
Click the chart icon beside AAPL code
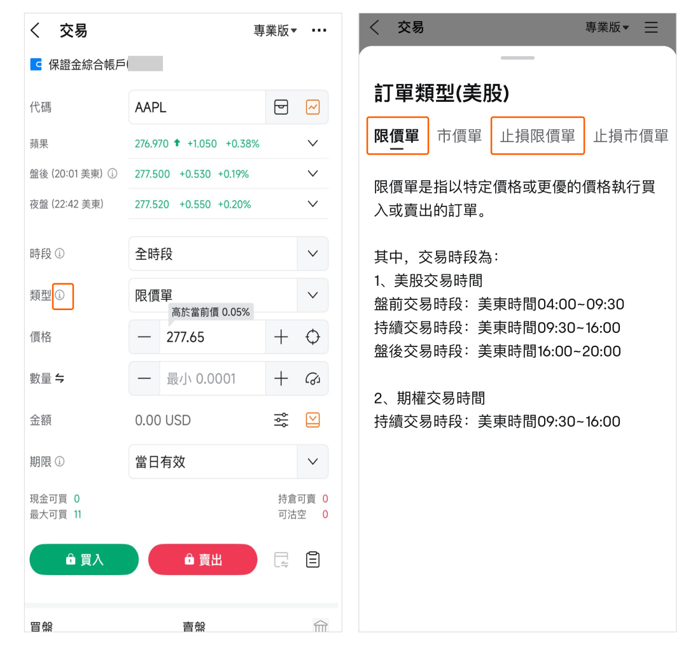(x=312, y=107)
